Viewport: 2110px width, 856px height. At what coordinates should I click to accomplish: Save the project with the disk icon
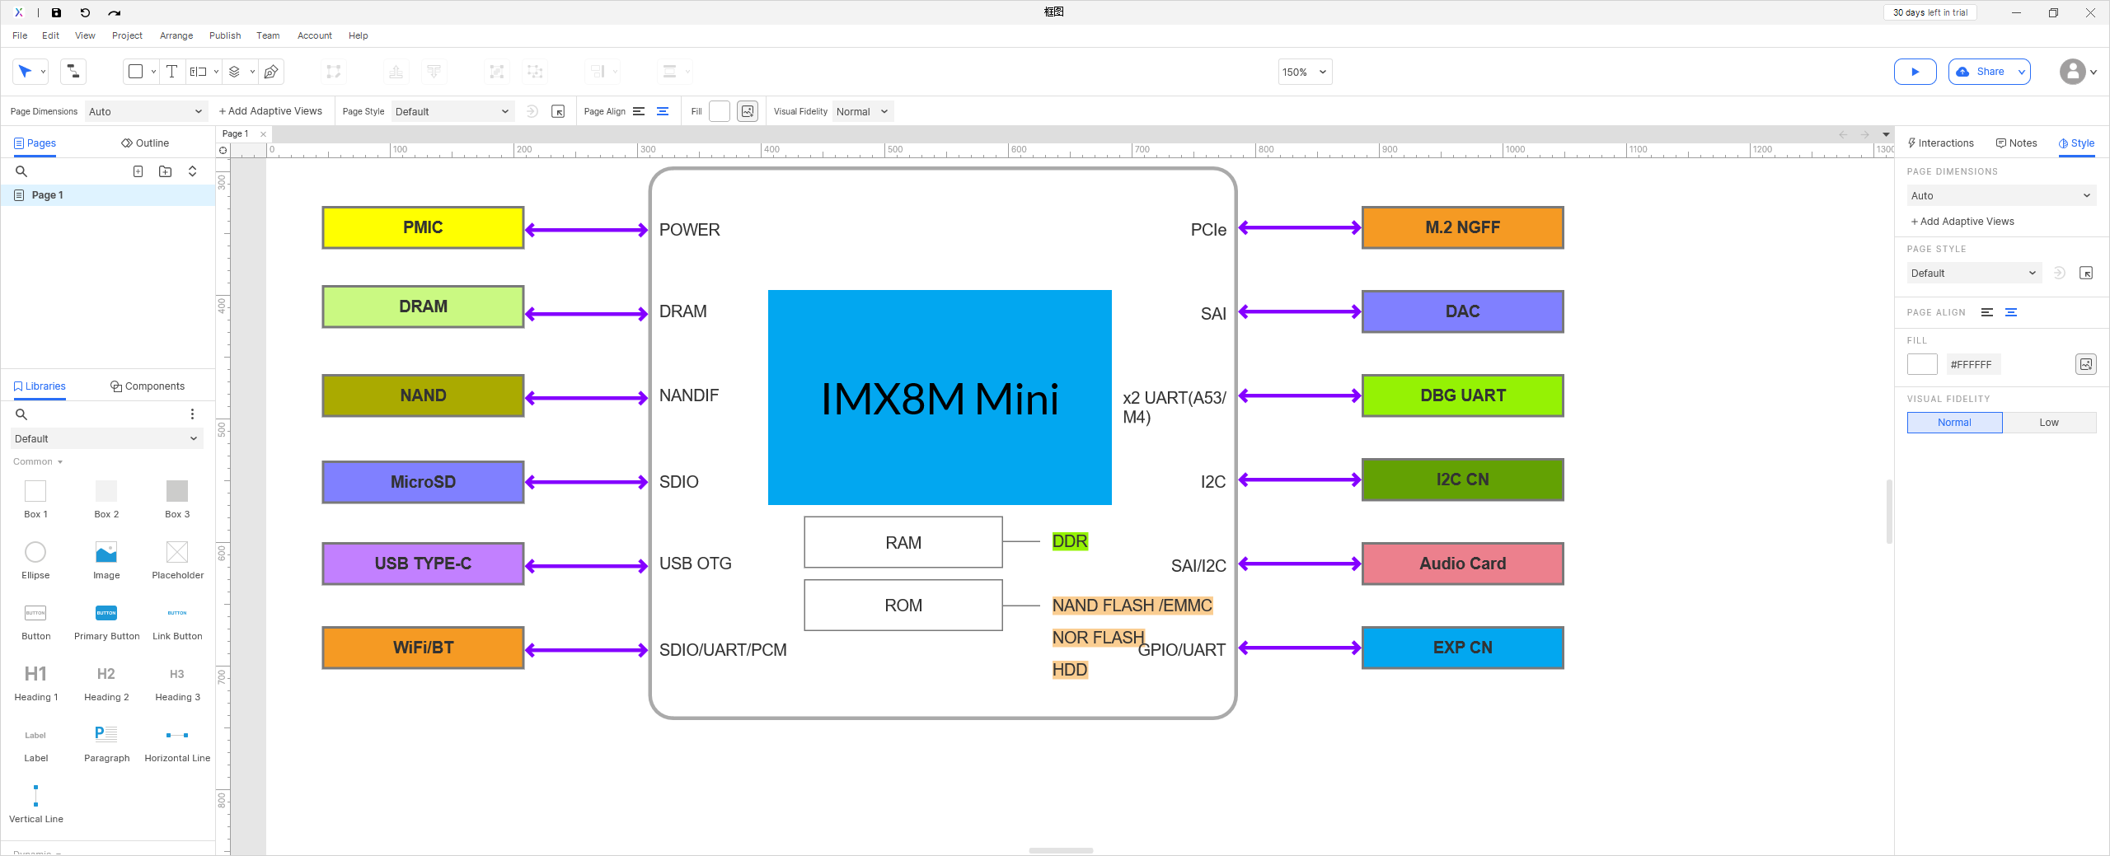click(56, 12)
